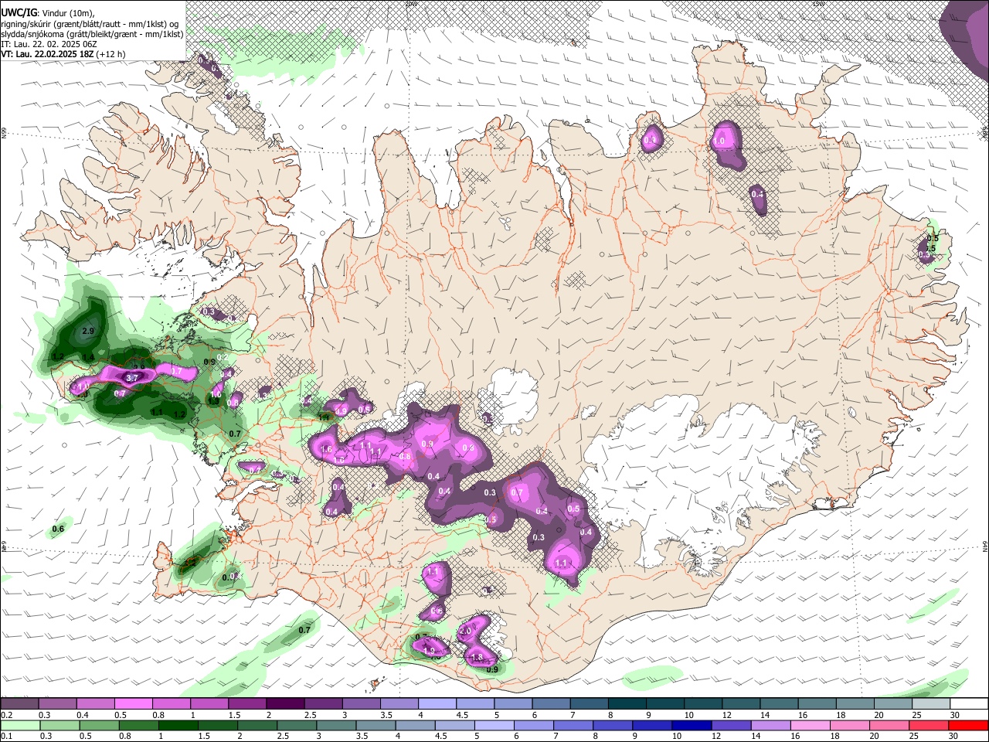
Task: Click the 2.9 rain value on the map
Action: [87, 331]
